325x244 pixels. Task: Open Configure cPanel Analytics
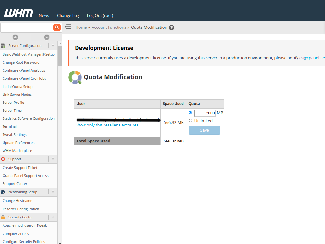[x=24, y=70]
